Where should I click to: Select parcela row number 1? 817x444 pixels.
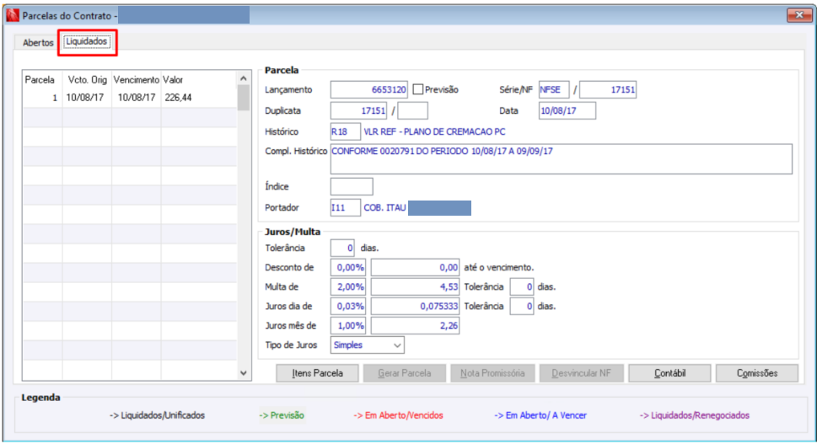130,98
